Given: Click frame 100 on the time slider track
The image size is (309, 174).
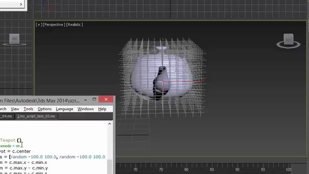Looking at the screenshot, I should (x=289, y=169).
